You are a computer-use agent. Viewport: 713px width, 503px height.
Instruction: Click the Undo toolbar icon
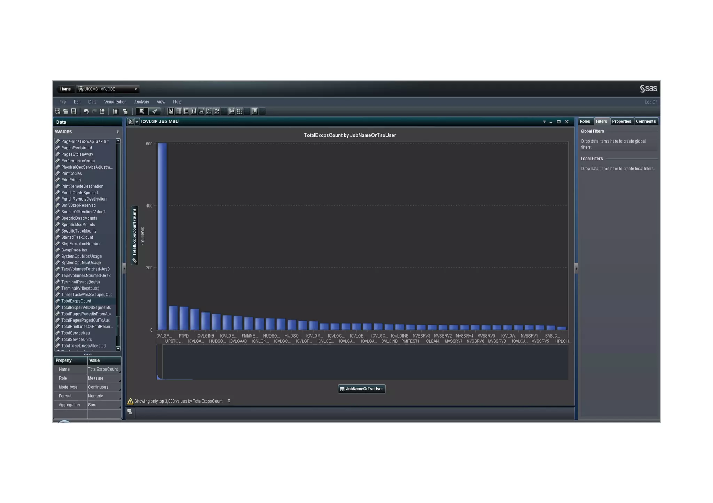(86, 111)
